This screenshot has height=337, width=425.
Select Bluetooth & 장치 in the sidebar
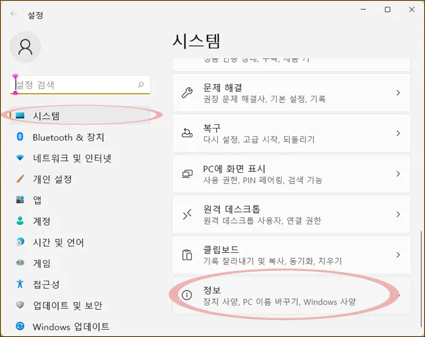[80, 137]
